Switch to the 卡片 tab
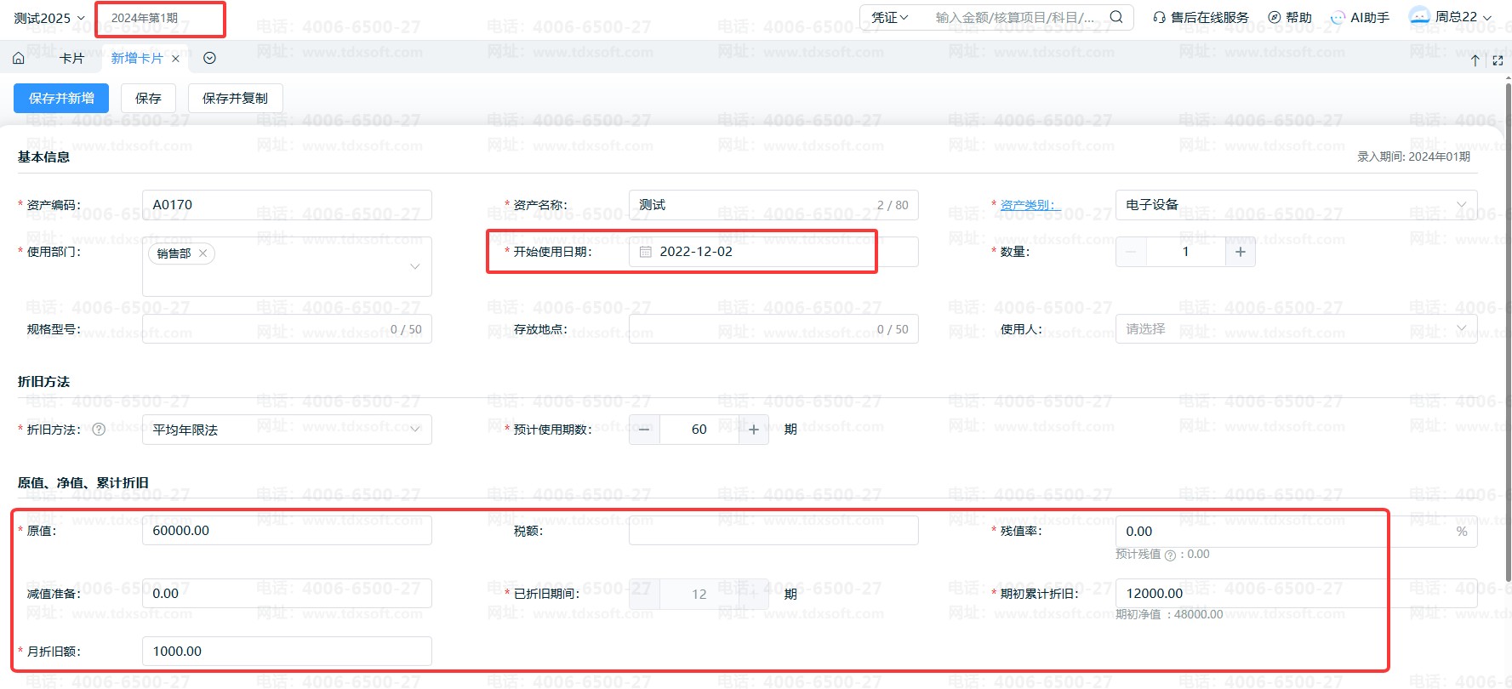1512x689 pixels. click(x=71, y=59)
